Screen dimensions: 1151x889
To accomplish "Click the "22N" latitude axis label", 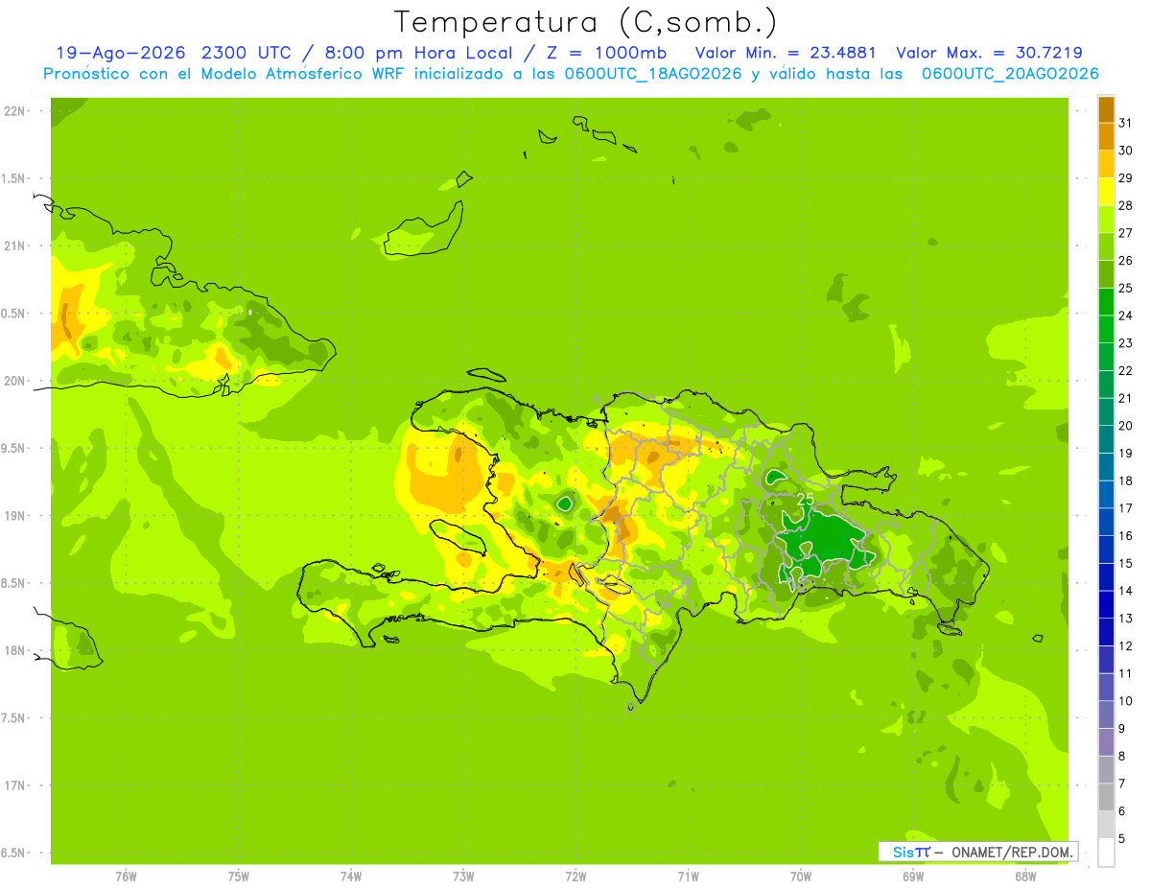I will click(14, 111).
